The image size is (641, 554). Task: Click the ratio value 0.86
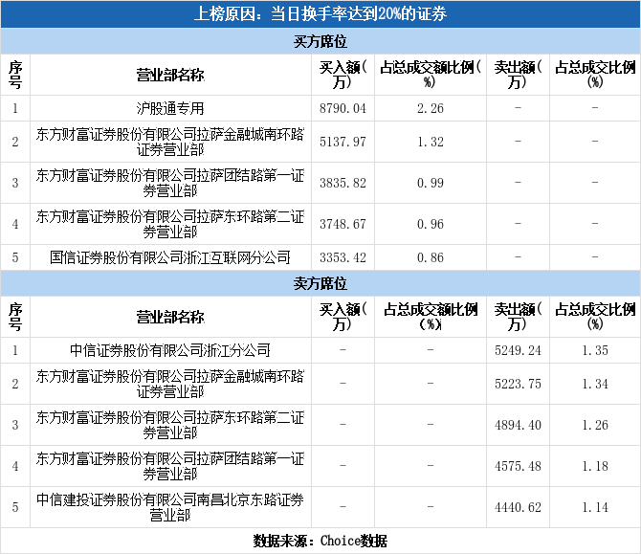tap(431, 257)
